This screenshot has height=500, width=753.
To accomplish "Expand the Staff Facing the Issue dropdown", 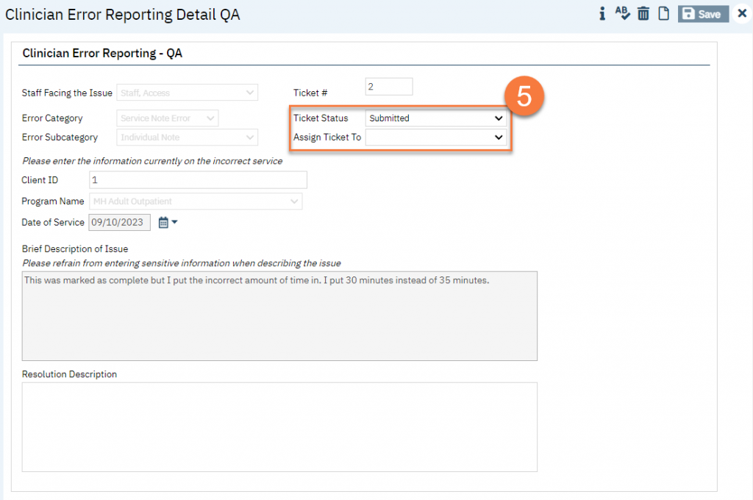I will (x=187, y=93).
